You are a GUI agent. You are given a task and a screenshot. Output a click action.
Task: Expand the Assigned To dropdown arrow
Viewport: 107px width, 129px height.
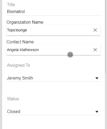point(97,78)
